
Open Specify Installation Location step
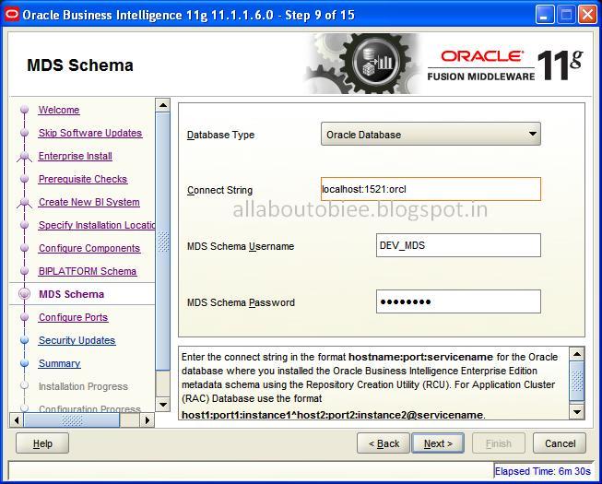tap(97, 225)
